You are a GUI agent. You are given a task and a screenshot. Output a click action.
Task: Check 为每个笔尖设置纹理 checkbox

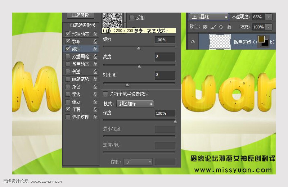[x=105, y=94]
